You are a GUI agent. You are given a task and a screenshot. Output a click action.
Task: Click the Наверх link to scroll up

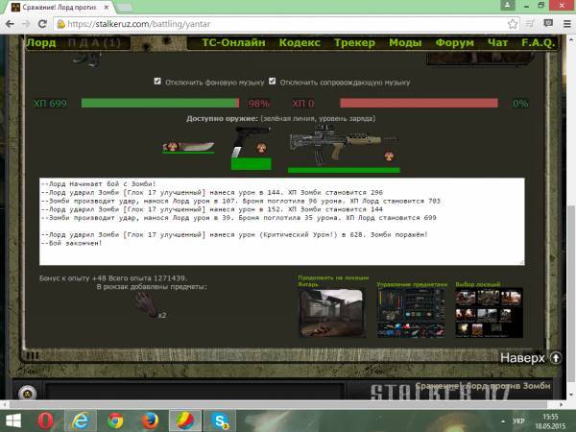(522, 358)
